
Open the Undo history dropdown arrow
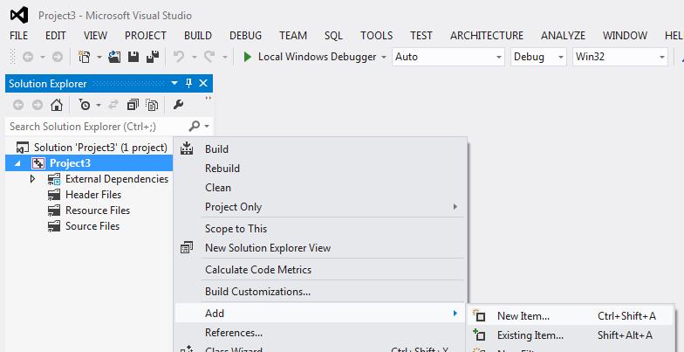(x=194, y=58)
